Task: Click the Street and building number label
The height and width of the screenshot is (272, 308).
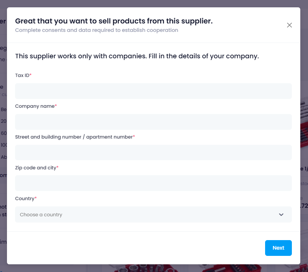Action: (x=73, y=137)
